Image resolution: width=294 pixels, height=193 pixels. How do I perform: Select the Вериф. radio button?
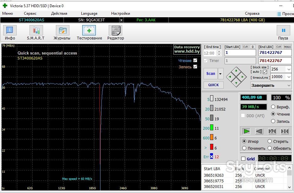pos(273,107)
